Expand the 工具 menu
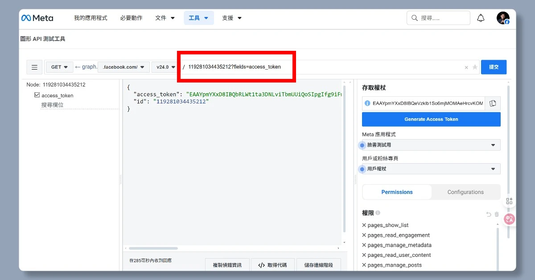This screenshot has height=280, width=535. (198, 18)
